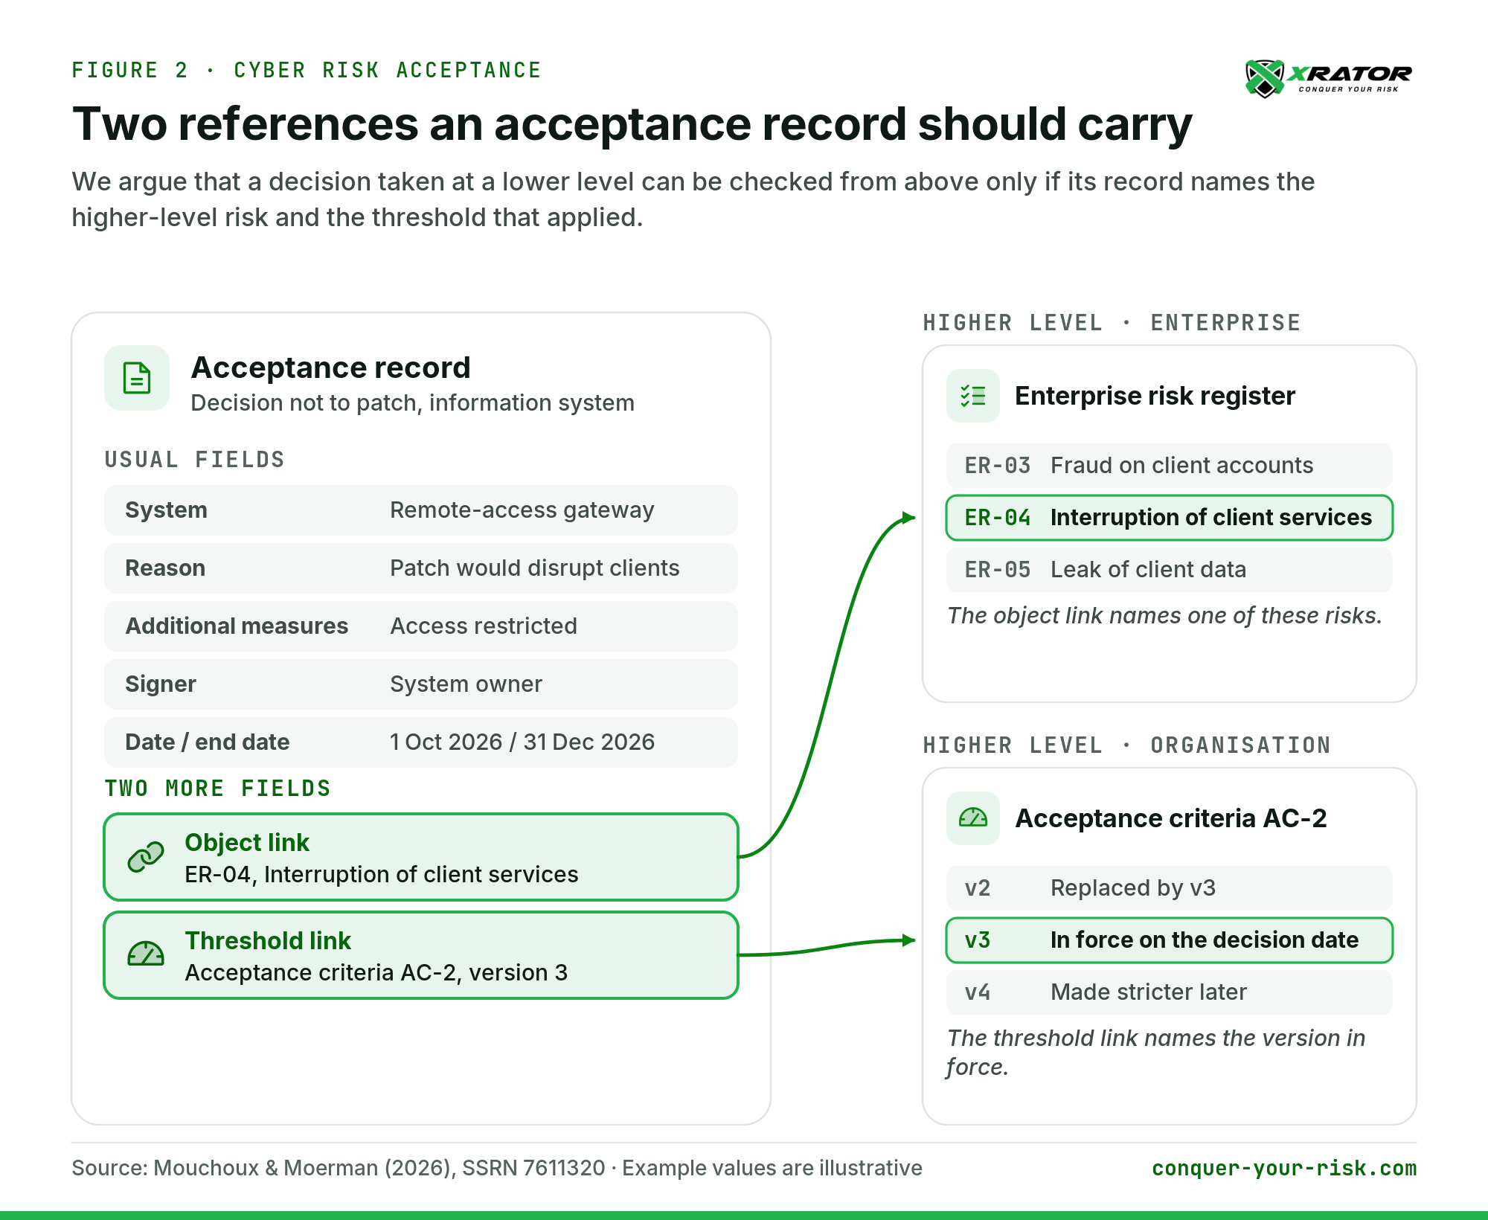Click the Object link chain icon
Viewport: 1488px width, 1220px height.
pos(146,857)
